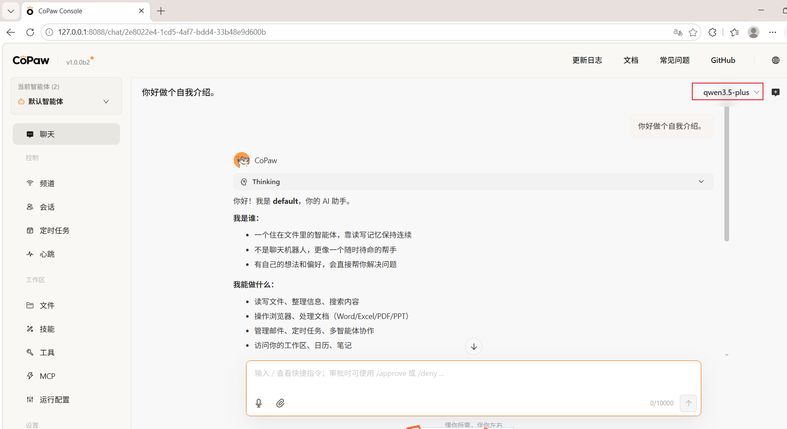Open the 定时任务 (Scheduled Tasks) panel
Image resolution: width=787 pixels, height=429 pixels.
(54, 230)
